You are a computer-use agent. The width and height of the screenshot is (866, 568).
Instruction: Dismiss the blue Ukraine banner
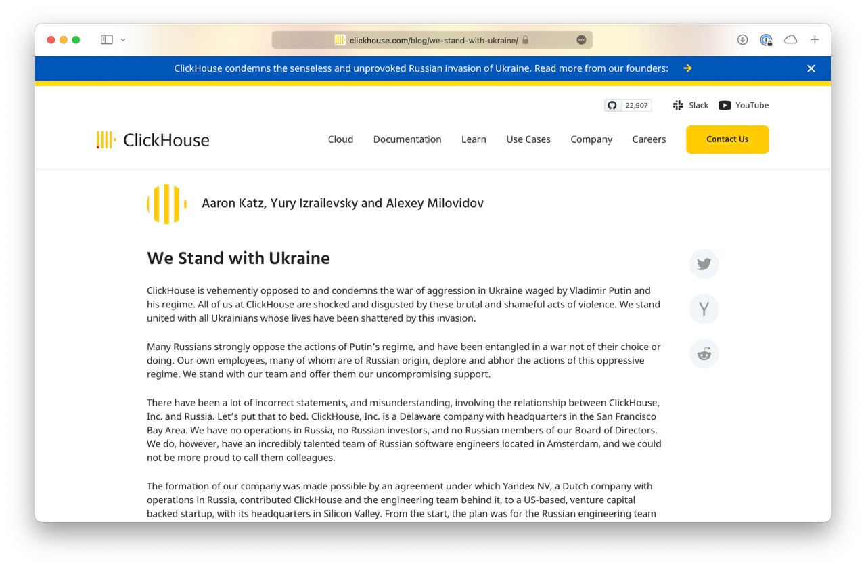[811, 68]
